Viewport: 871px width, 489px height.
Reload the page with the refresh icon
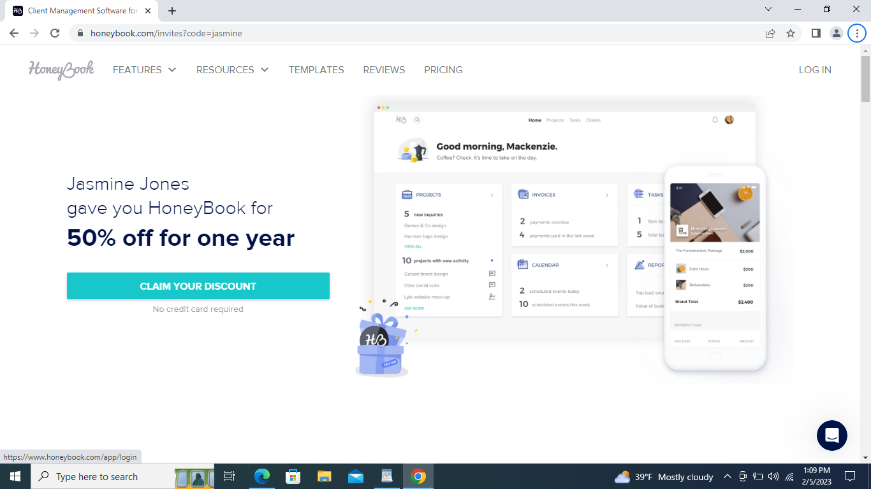[55, 33]
